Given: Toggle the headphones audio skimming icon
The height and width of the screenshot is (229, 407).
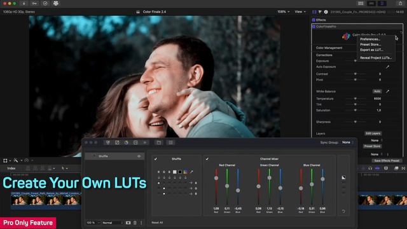Looking at the screenshot, I should pos(370,168).
